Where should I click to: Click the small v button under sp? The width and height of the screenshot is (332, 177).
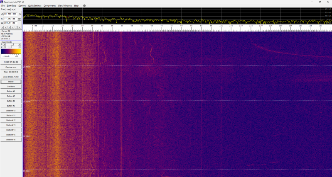(x=20, y=27)
